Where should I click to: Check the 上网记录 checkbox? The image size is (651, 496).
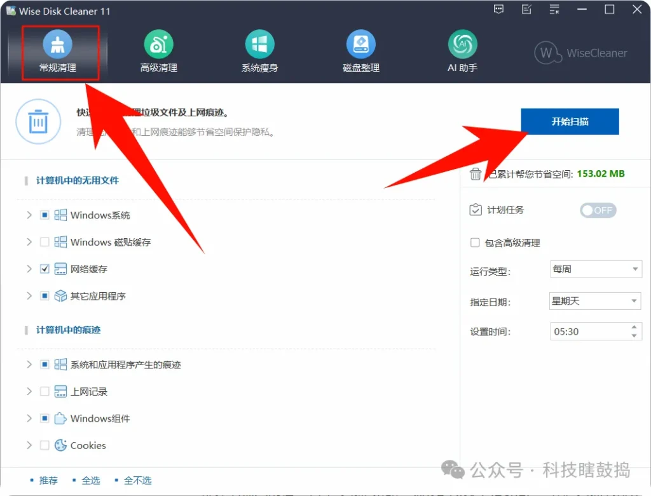pyautogui.click(x=45, y=391)
